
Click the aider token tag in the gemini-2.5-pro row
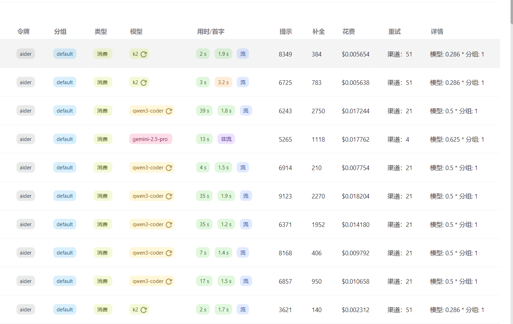[26, 139]
